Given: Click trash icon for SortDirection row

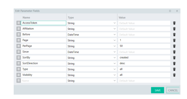Looking at the screenshot, I should tap(174, 63).
